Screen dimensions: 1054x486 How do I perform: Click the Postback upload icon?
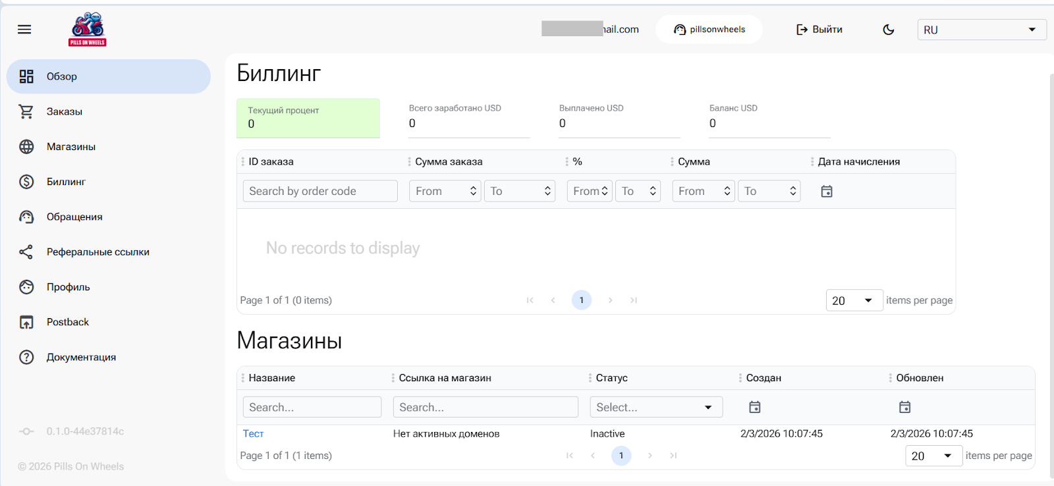point(26,322)
